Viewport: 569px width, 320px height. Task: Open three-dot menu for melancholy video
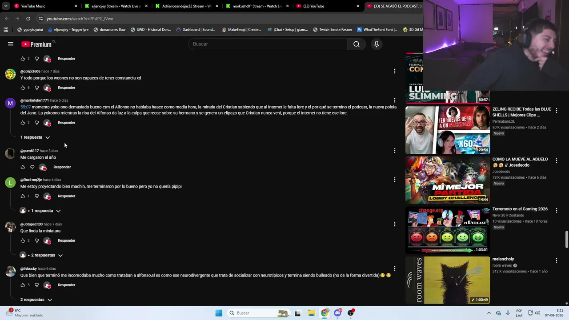[556, 260]
